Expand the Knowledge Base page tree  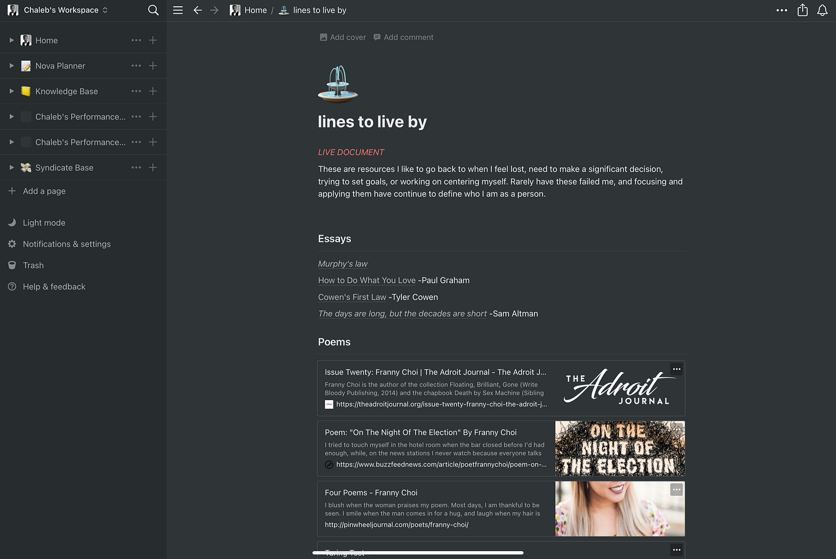[11, 91]
